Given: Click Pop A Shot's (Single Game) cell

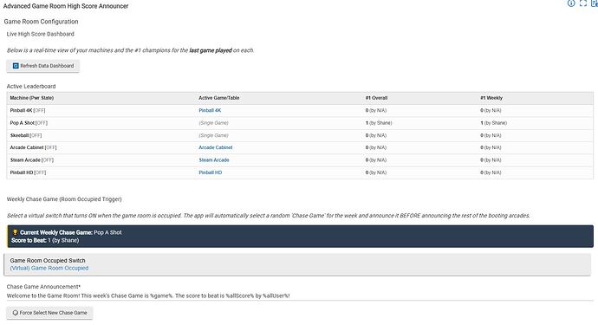Looking at the screenshot, I should [213, 123].
